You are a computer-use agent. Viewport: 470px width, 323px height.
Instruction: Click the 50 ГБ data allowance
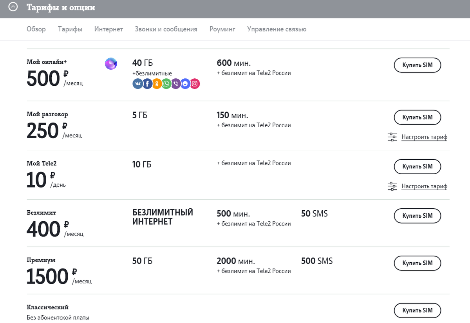coord(143,261)
